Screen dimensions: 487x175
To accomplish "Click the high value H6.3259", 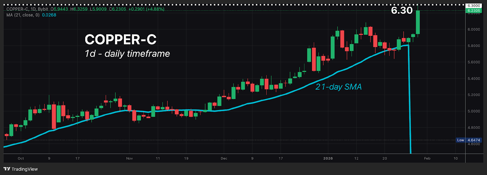I will point(79,9).
